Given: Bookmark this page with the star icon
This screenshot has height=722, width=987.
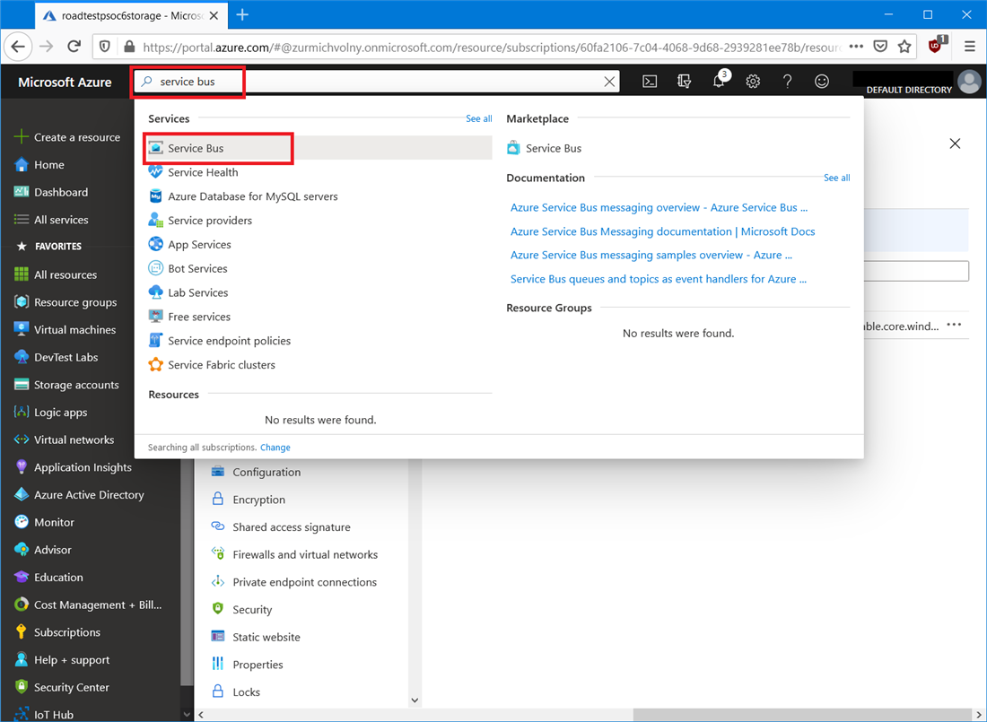Looking at the screenshot, I should point(904,47).
